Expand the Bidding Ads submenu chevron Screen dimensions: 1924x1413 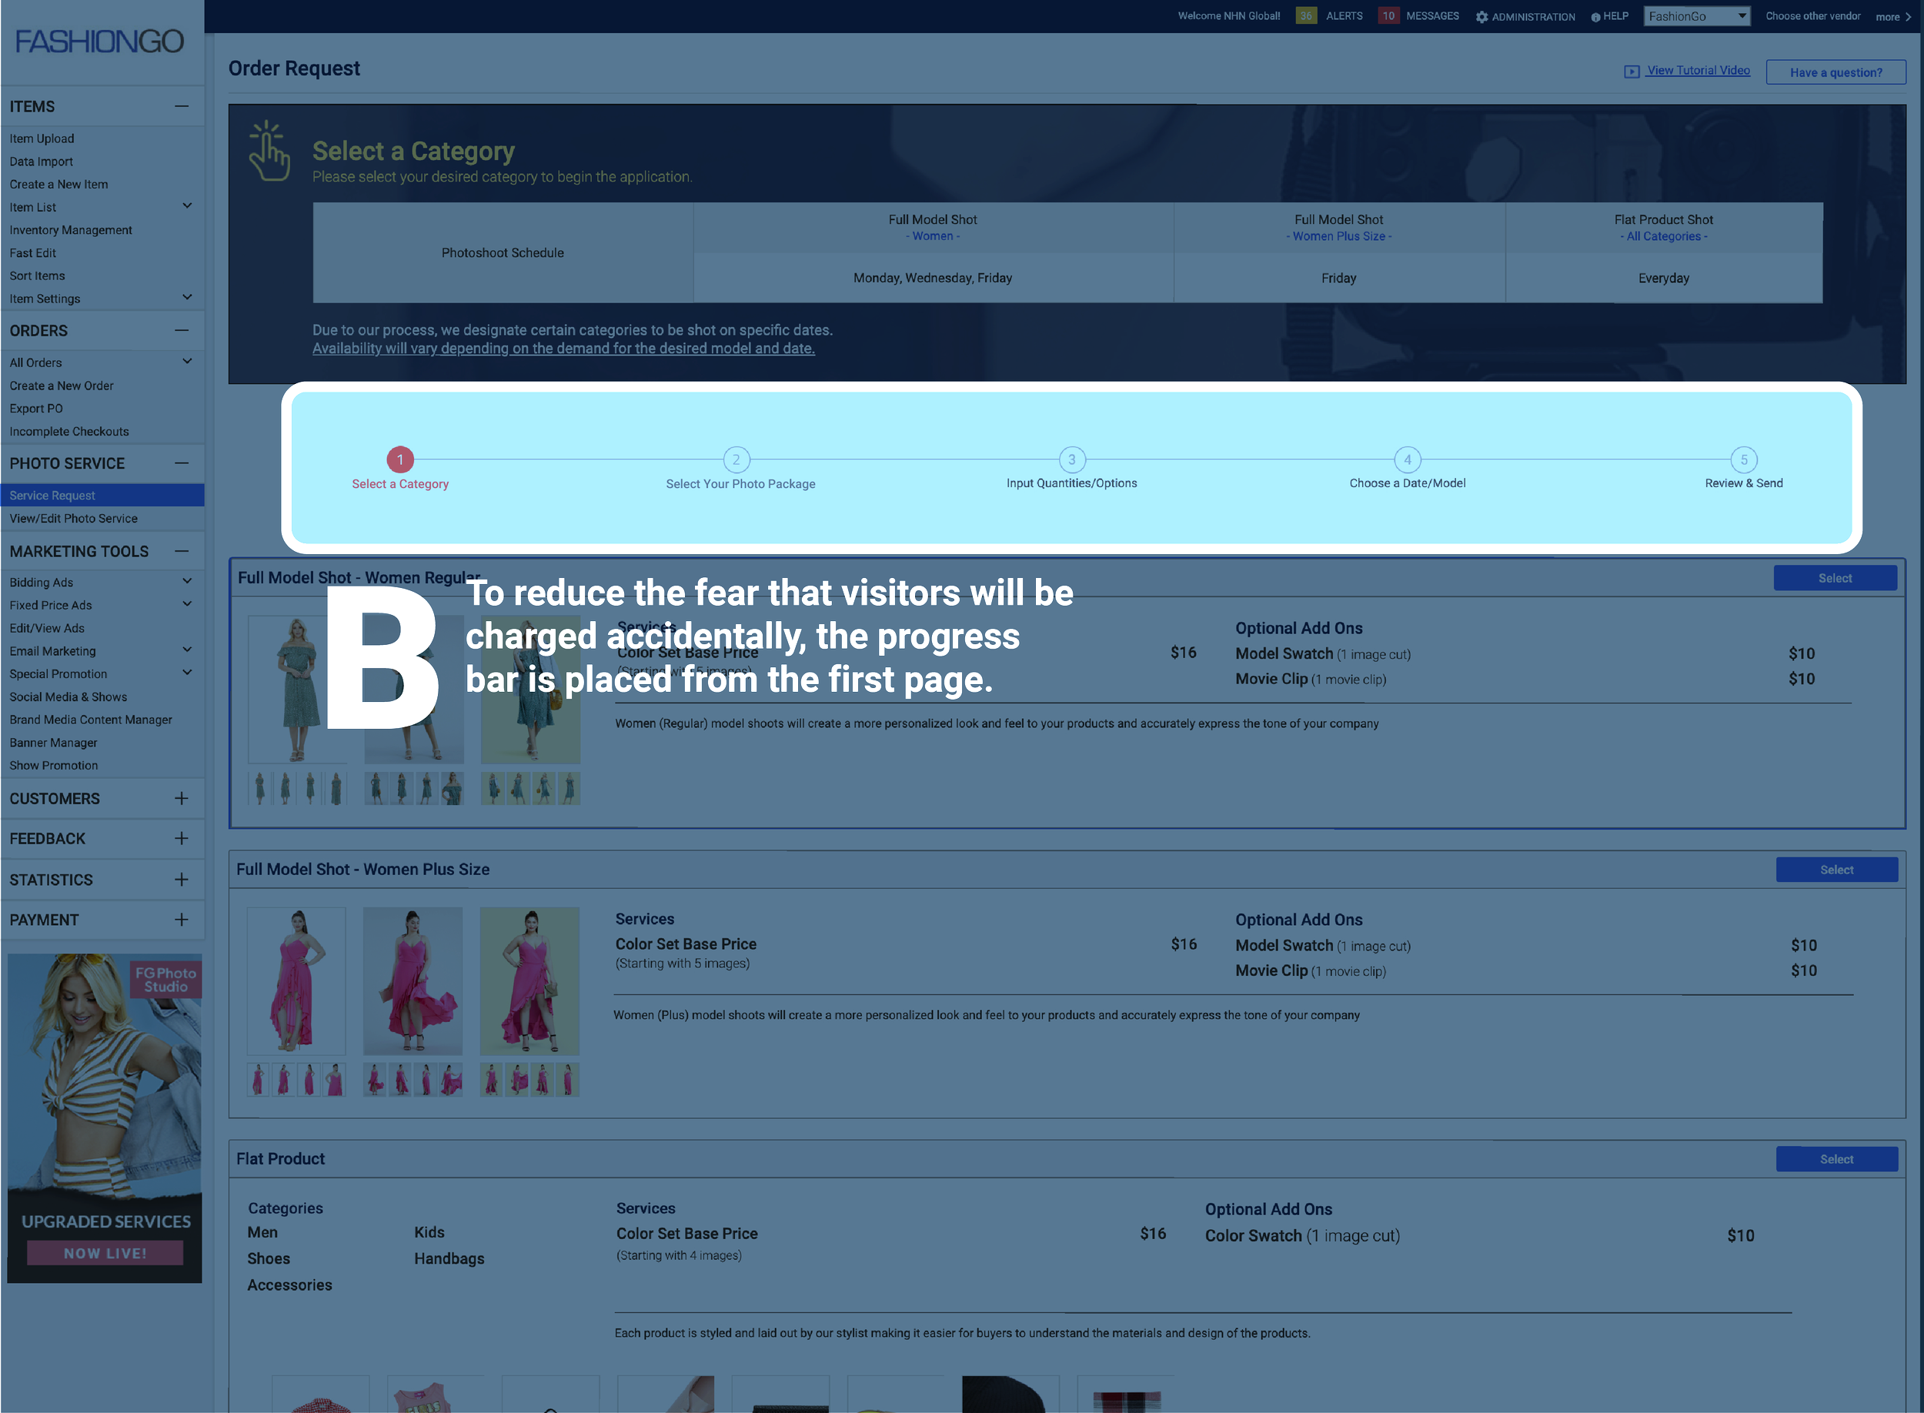pyautogui.click(x=187, y=582)
